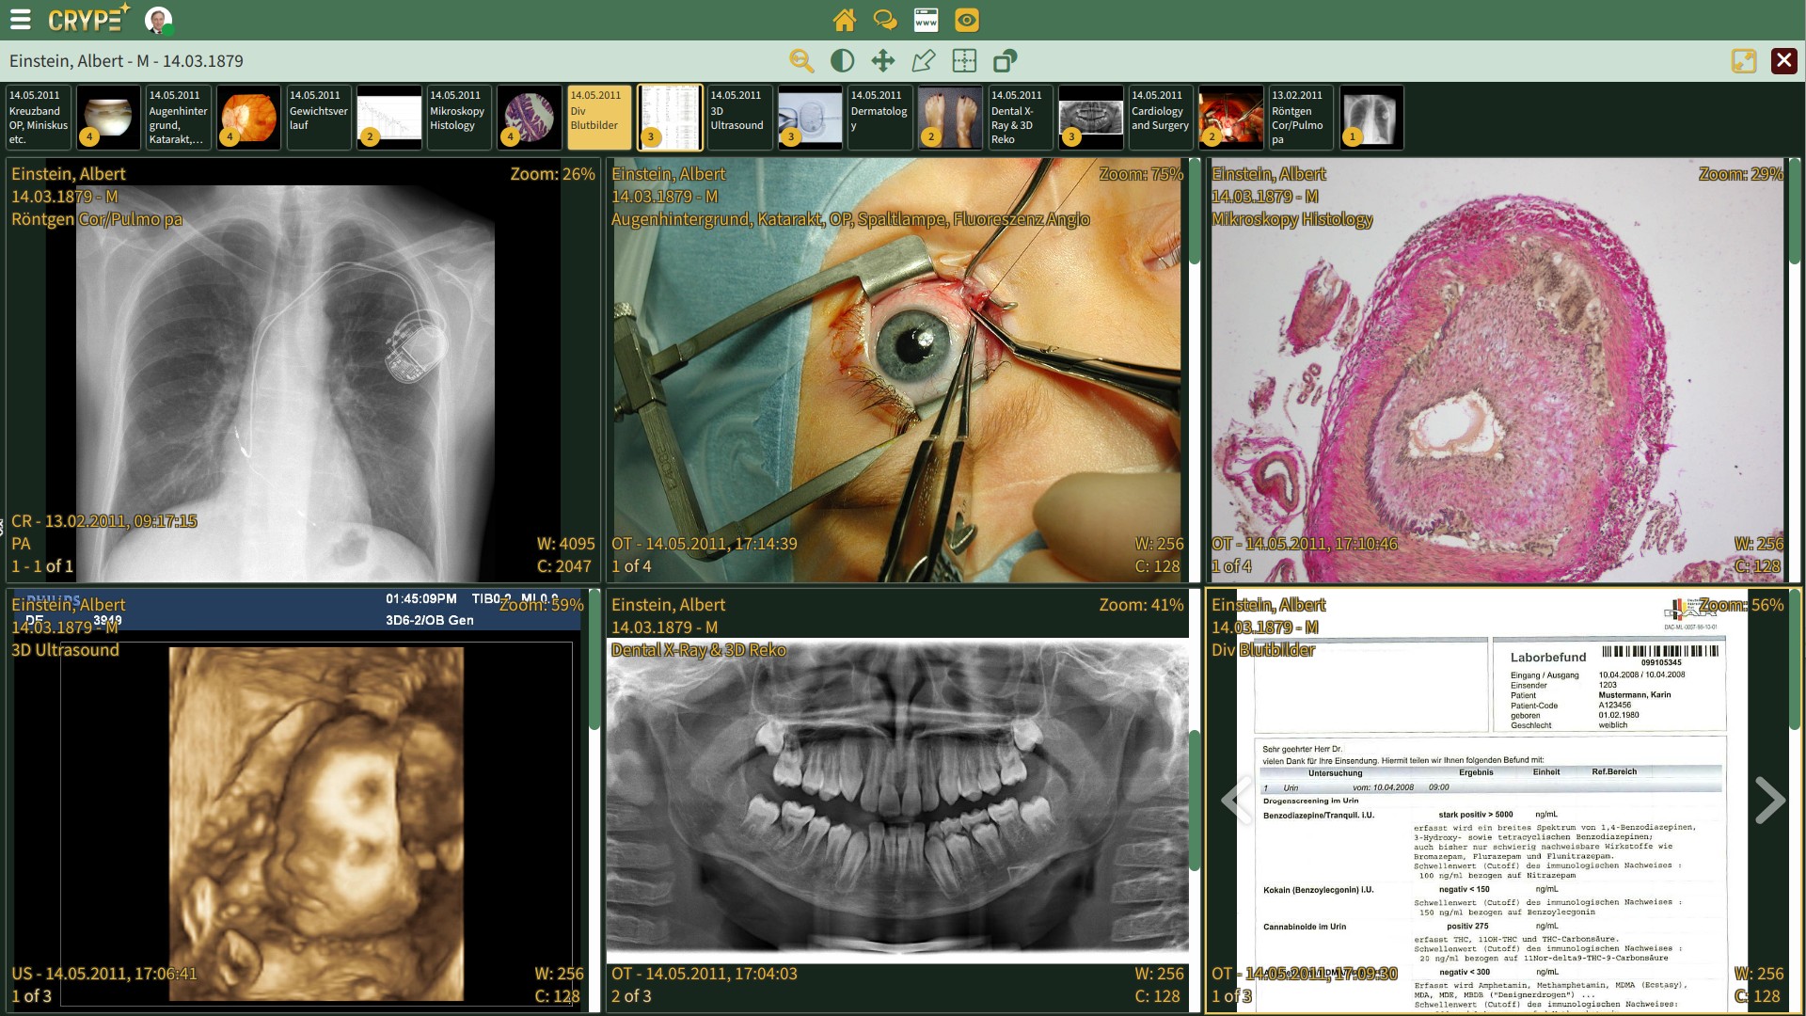Open the chat messages icon
Screen dimensions: 1806x1016
pyautogui.click(x=885, y=20)
